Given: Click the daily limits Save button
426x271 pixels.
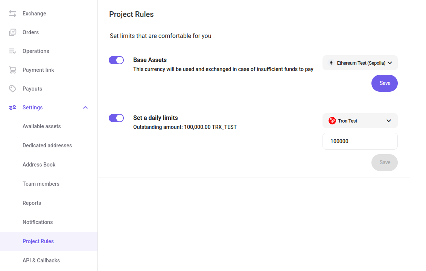Looking at the screenshot, I should 384,162.
